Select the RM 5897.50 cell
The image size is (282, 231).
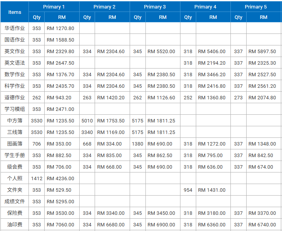pyautogui.click(x=264, y=51)
